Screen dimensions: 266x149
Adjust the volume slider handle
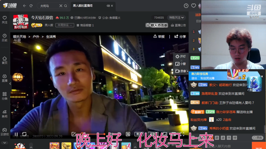[x=104, y=134]
